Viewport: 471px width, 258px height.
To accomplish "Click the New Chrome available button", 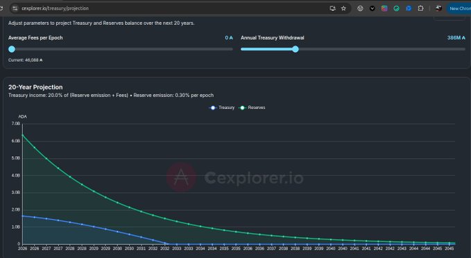I will point(459,8).
